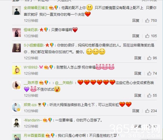The image size is (163, 140).
Task: Open S小姐爱唱歌- user profile
Action: pyautogui.click(x=34, y=45)
